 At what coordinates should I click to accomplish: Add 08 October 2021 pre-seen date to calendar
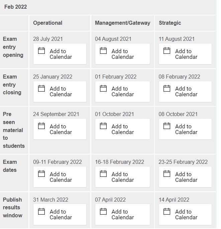pos(185,129)
